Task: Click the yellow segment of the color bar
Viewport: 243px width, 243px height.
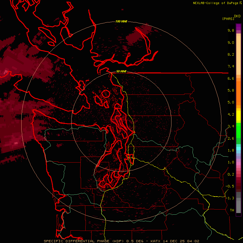Action: point(238,116)
